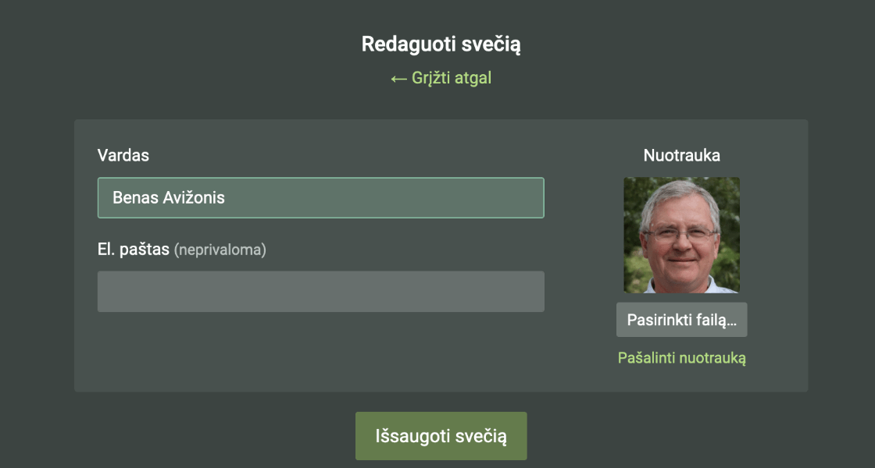Click the surname "Avižonis" in the name field

194,198
